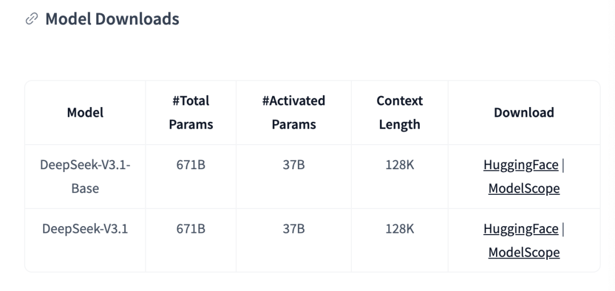Click 37B value in DeepSeek-V3.1 row
Screen dimensions: 615x291
point(294,229)
